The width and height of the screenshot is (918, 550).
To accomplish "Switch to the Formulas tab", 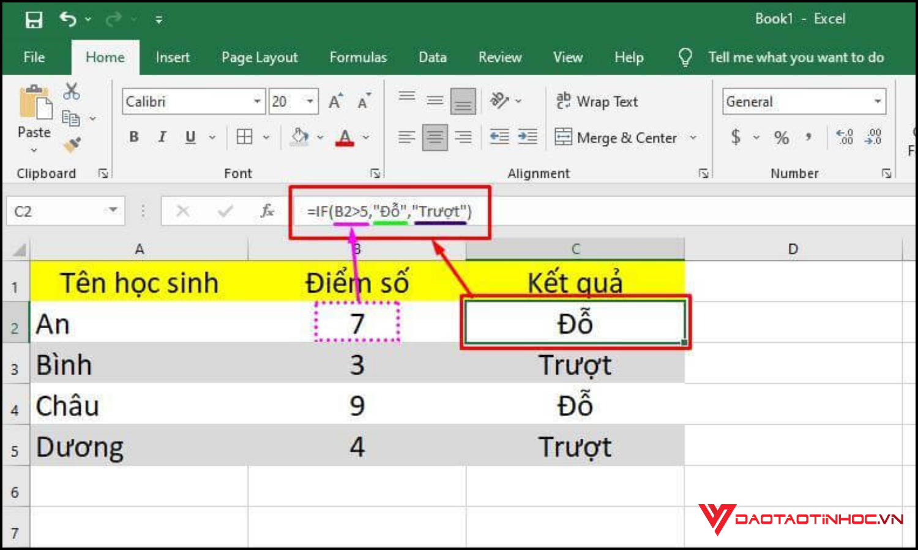I will coord(358,57).
